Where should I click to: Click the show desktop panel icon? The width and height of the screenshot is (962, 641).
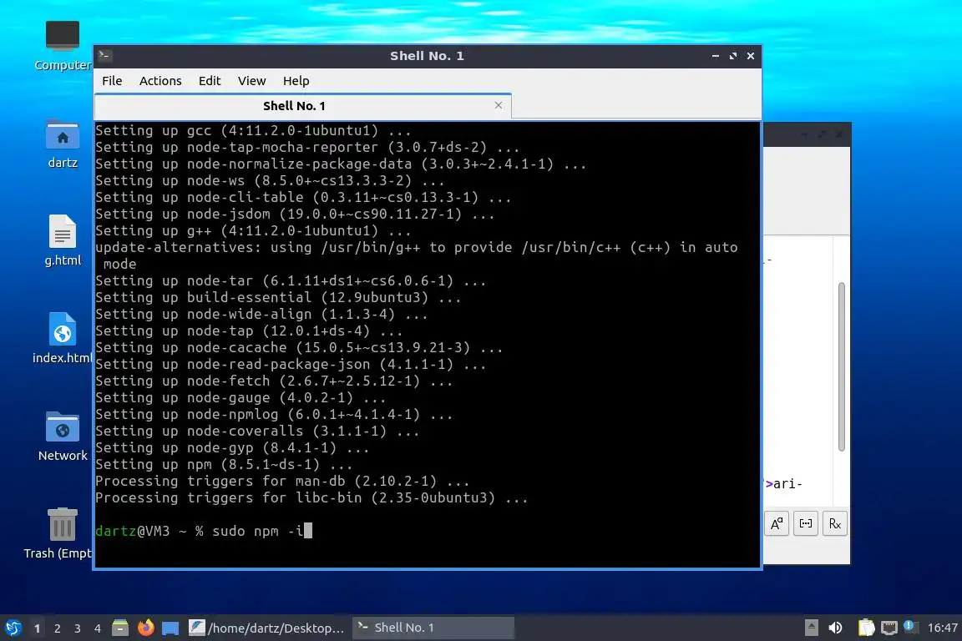170,628
